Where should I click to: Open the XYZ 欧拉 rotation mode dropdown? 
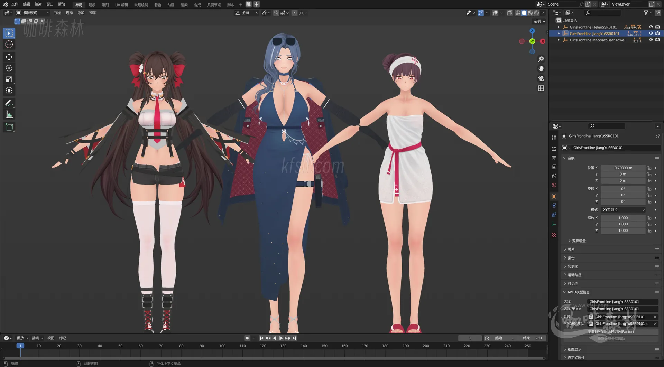tap(623, 210)
